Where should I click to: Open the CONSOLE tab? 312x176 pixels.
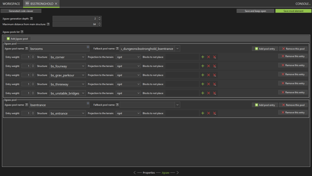pos(302,4)
